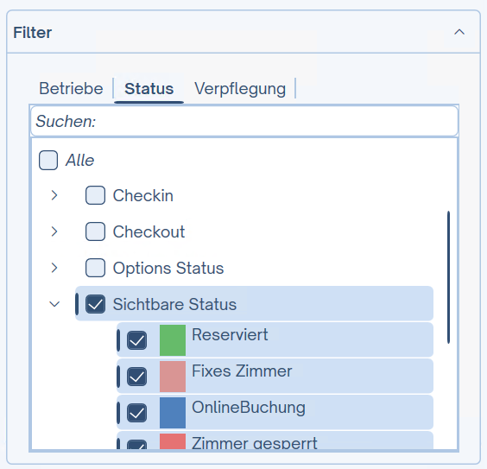Switch to the Betriebe tab
The width and height of the screenshot is (487, 469).
tap(71, 88)
